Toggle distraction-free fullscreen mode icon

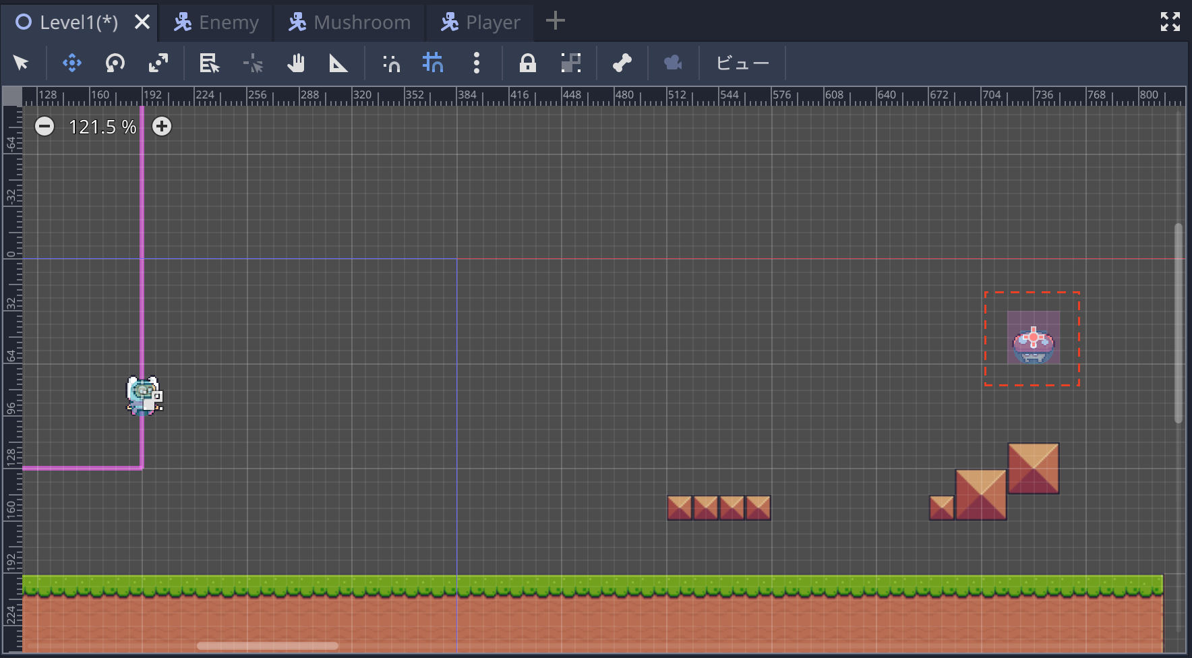click(1170, 22)
